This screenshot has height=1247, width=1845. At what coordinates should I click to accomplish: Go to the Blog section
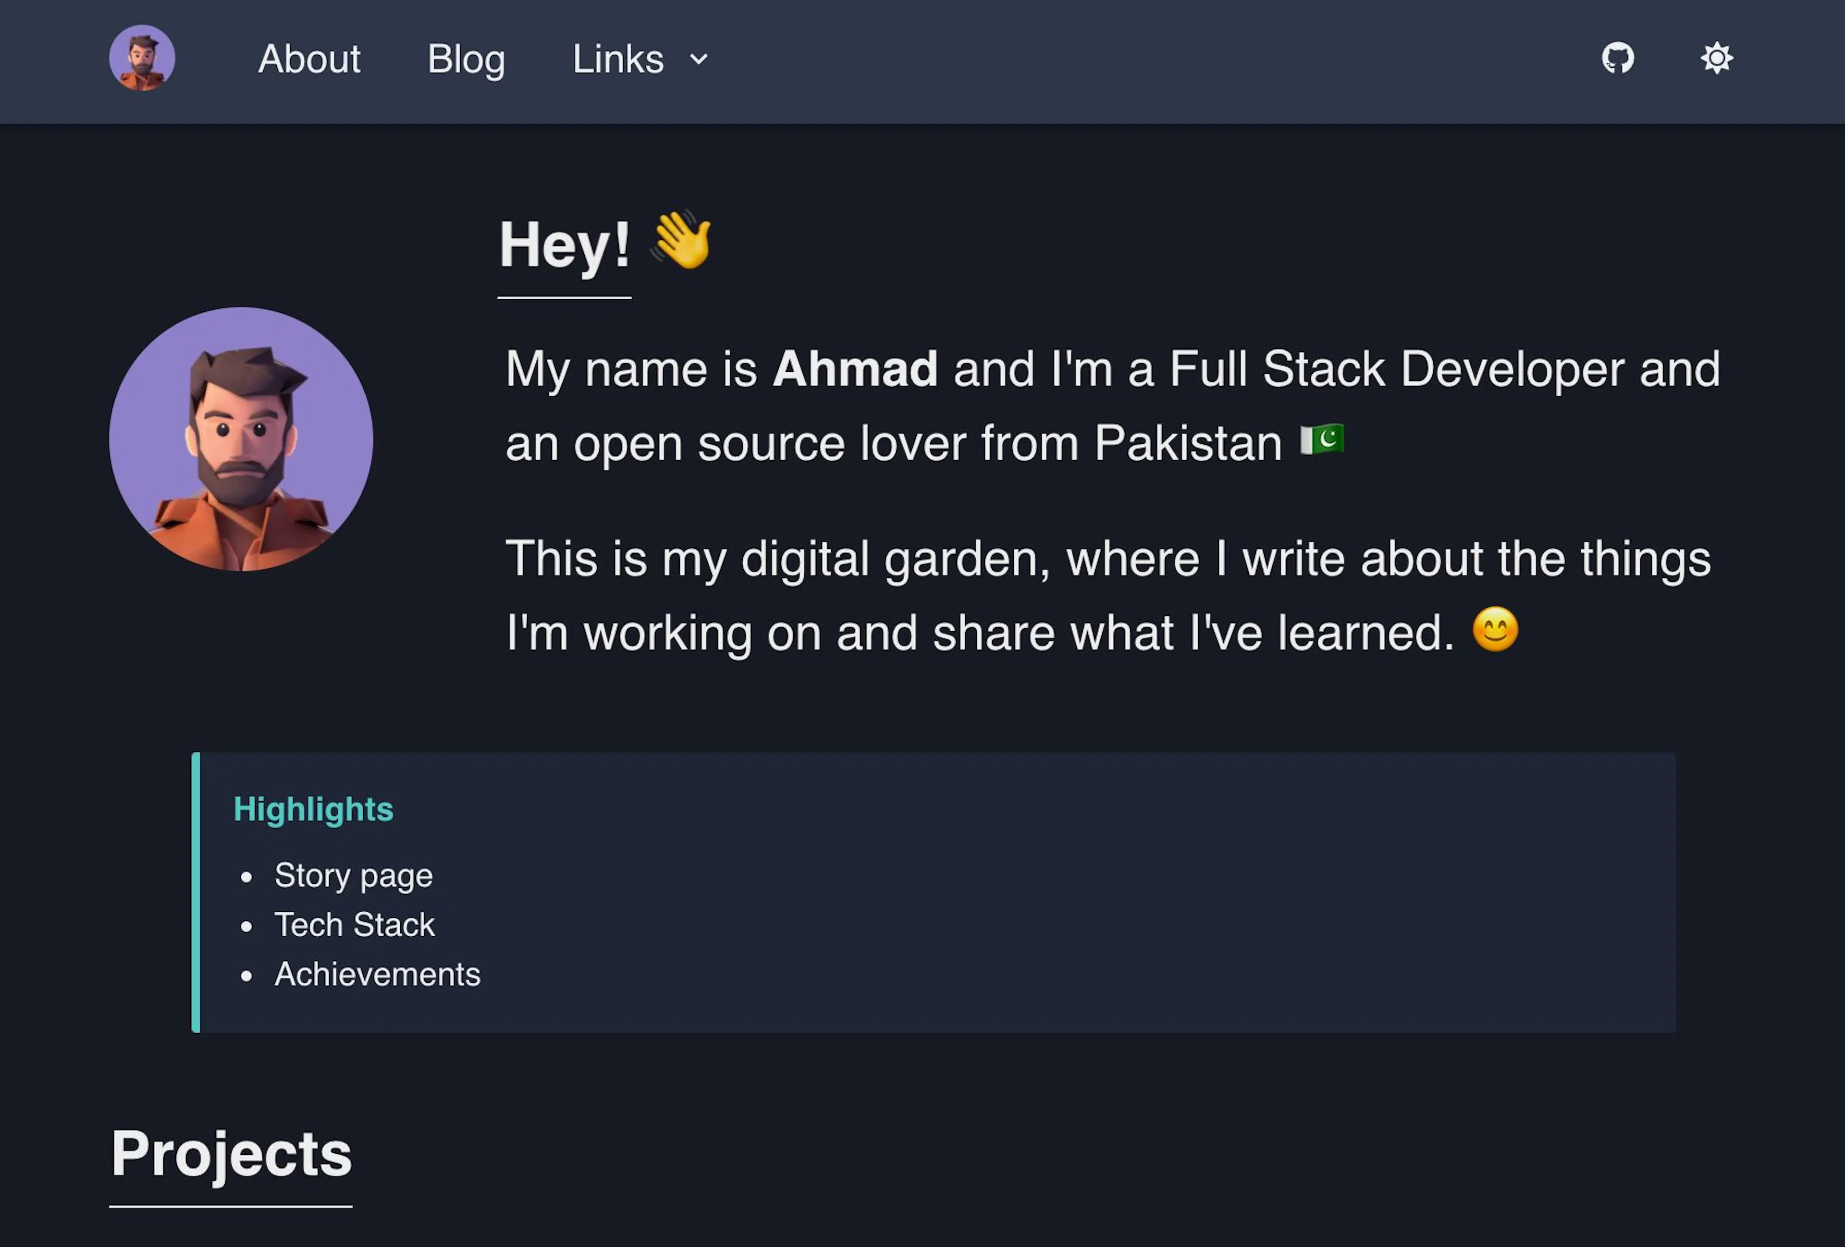point(466,59)
